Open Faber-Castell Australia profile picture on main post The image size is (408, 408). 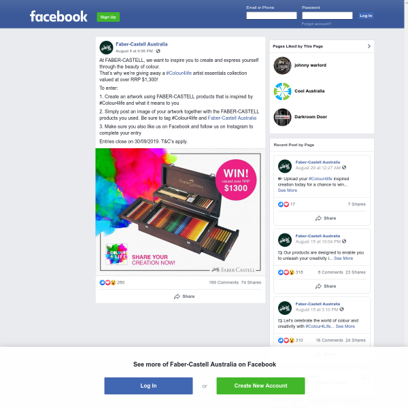coord(106,48)
